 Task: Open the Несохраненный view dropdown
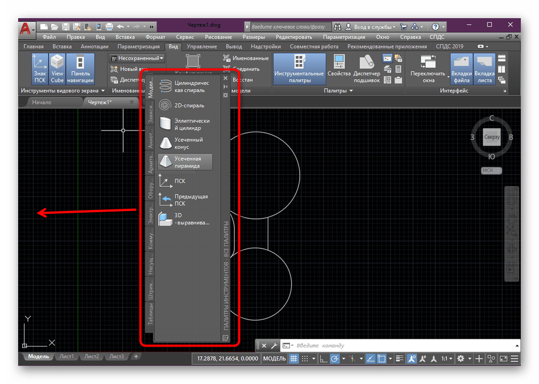coord(137,58)
